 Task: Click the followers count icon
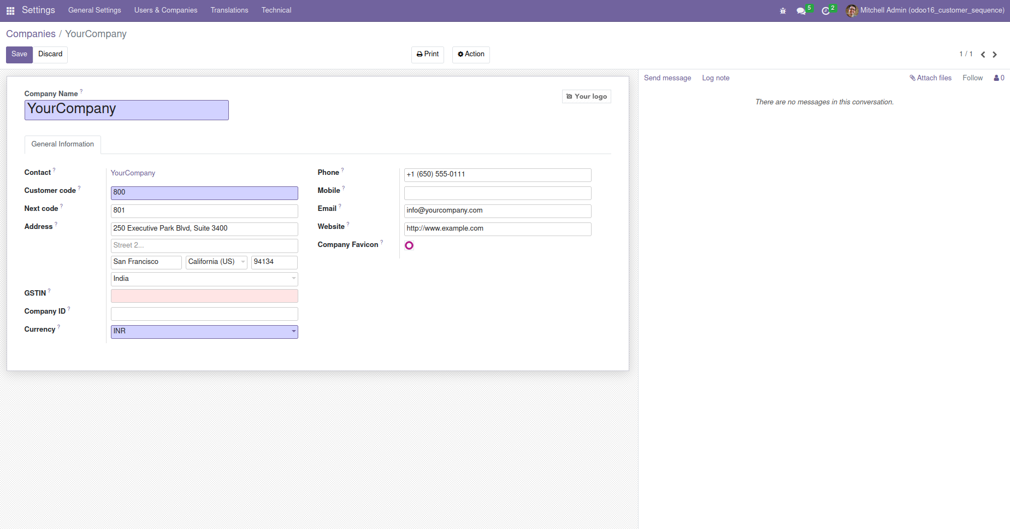pos(999,78)
